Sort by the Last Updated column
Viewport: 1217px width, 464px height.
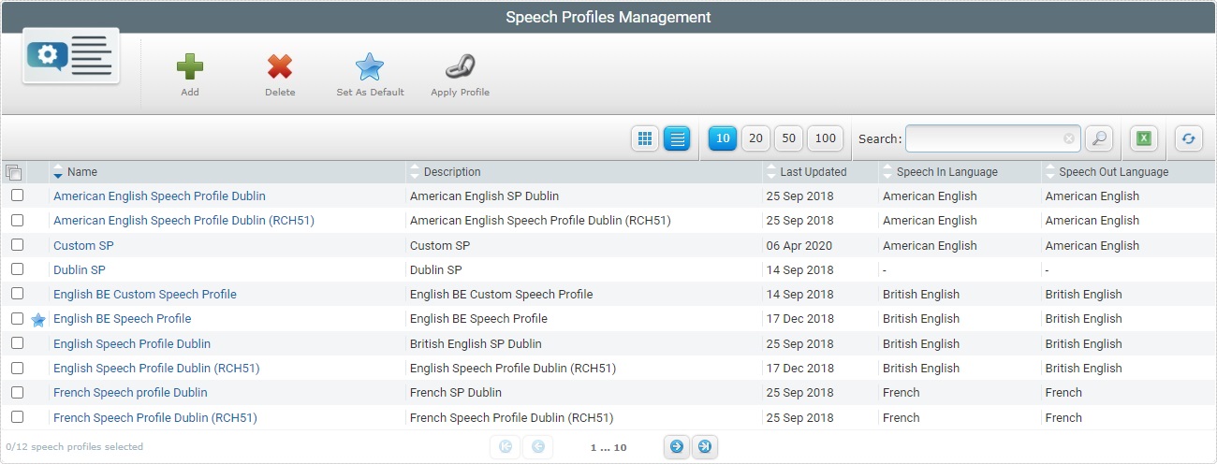813,172
